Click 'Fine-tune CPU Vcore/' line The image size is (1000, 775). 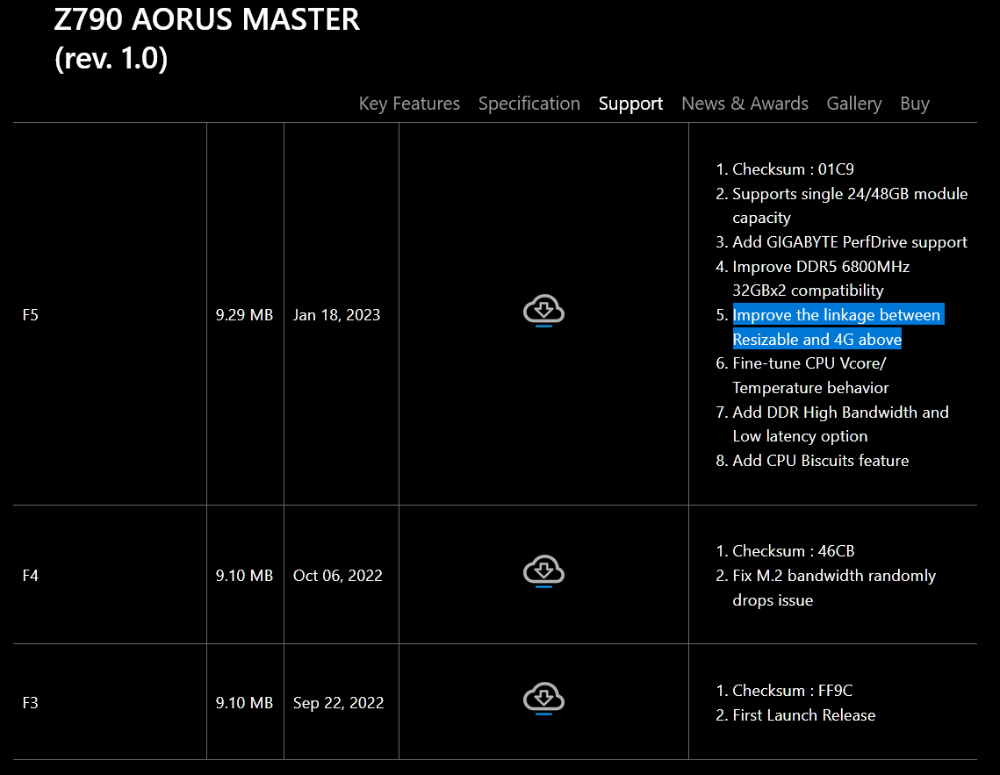(809, 363)
